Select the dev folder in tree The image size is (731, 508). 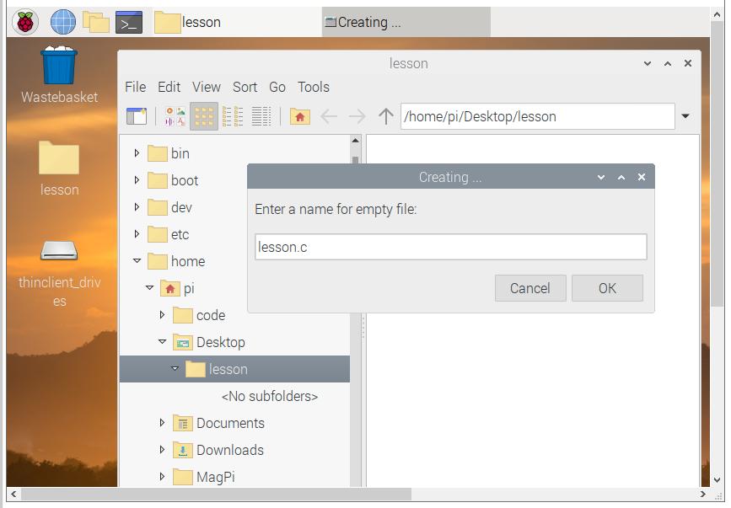[169, 207]
